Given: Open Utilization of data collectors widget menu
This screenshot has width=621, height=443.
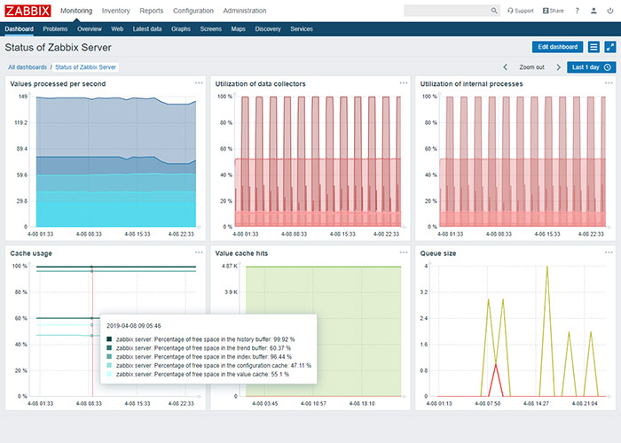Looking at the screenshot, I should coord(404,83).
